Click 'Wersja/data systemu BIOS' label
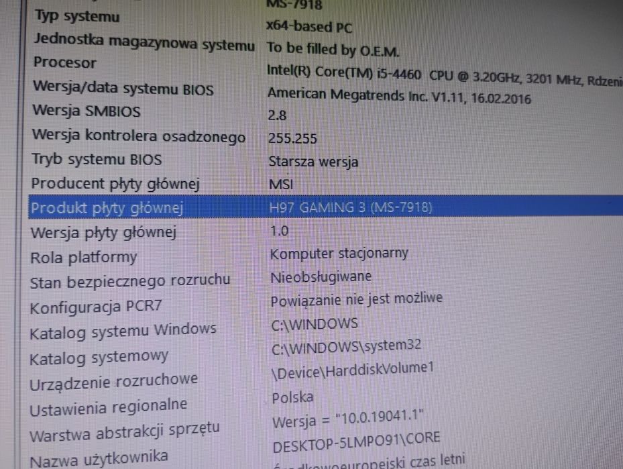 point(123,88)
